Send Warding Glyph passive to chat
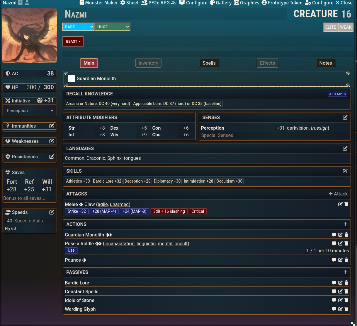 334,309
